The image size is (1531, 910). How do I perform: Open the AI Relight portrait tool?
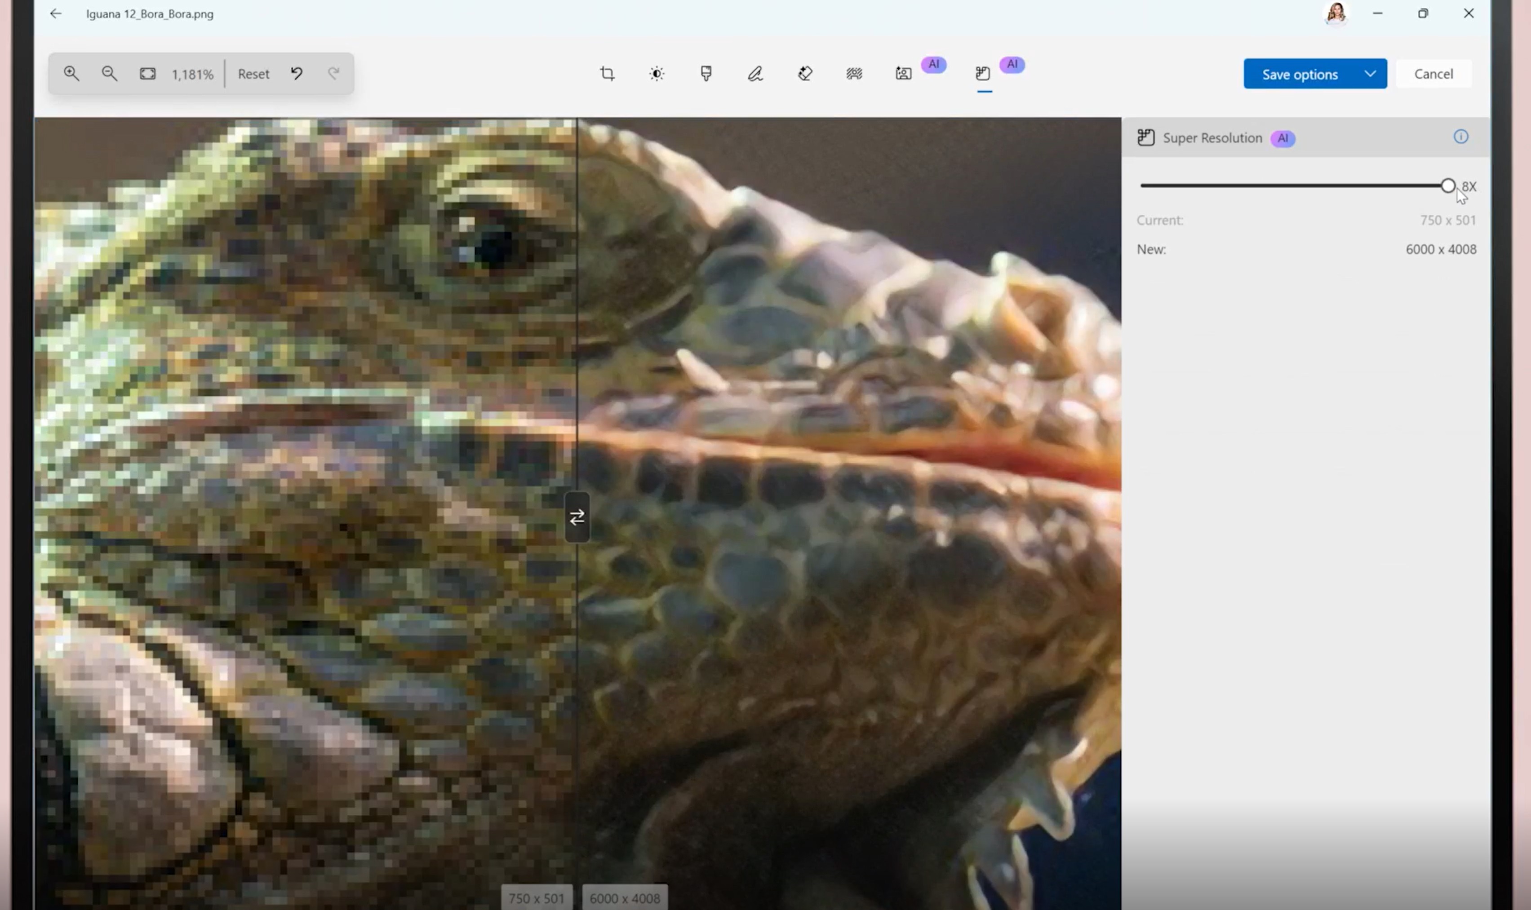tap(904, 74)
